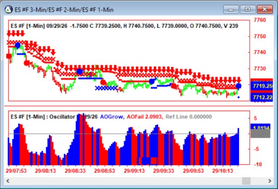The height and width of the screenshot is (189, 278).
Task: Click the 29/08:53 time axis label
Action: tap(104, 171)
